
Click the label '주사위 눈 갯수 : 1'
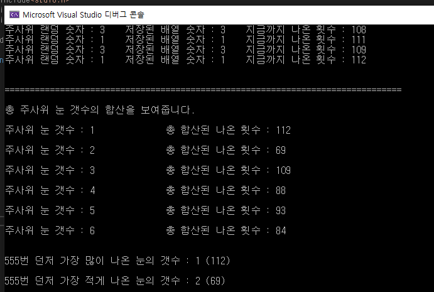pyautogui.click(x=50, y=130)
